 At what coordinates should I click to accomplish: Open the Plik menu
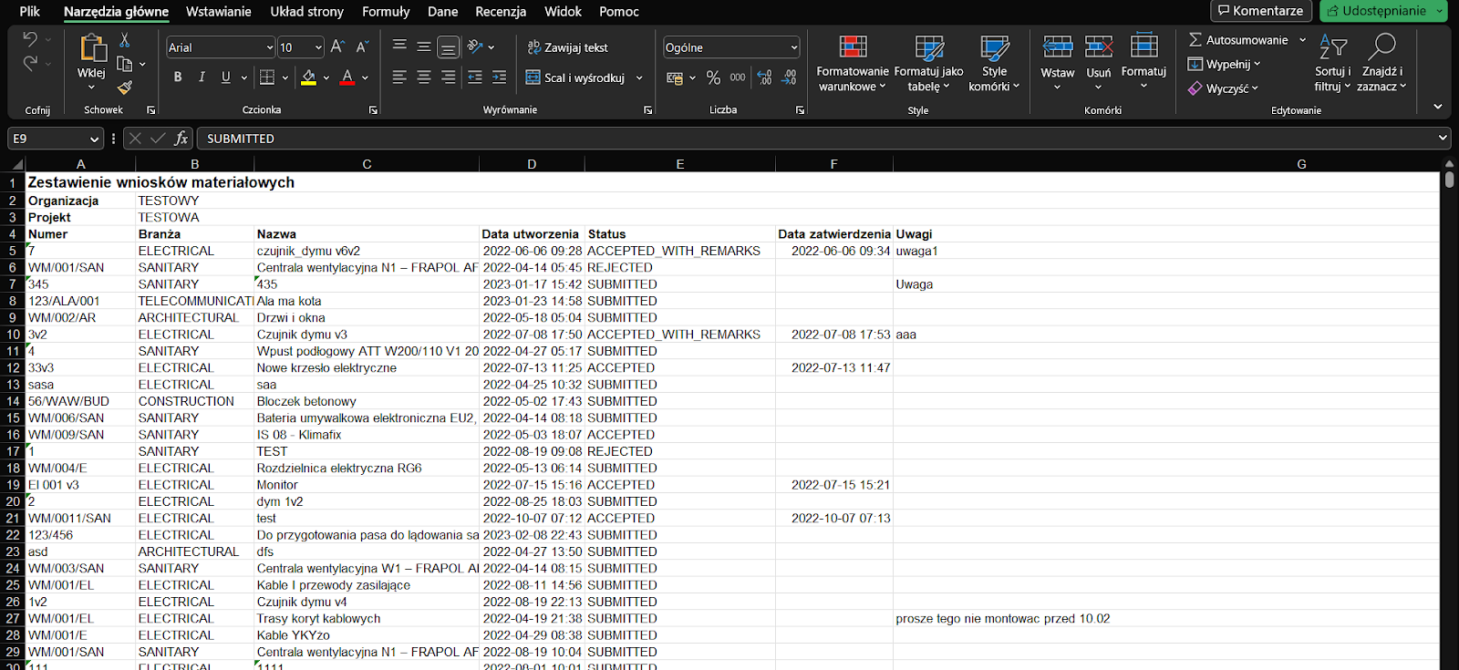30,12
